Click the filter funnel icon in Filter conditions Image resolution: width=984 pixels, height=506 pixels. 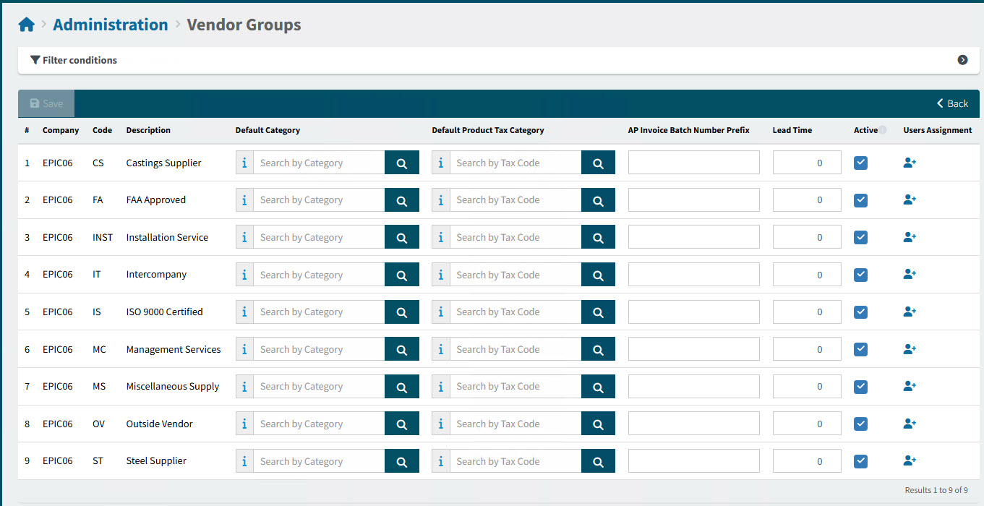click(35, 60)
